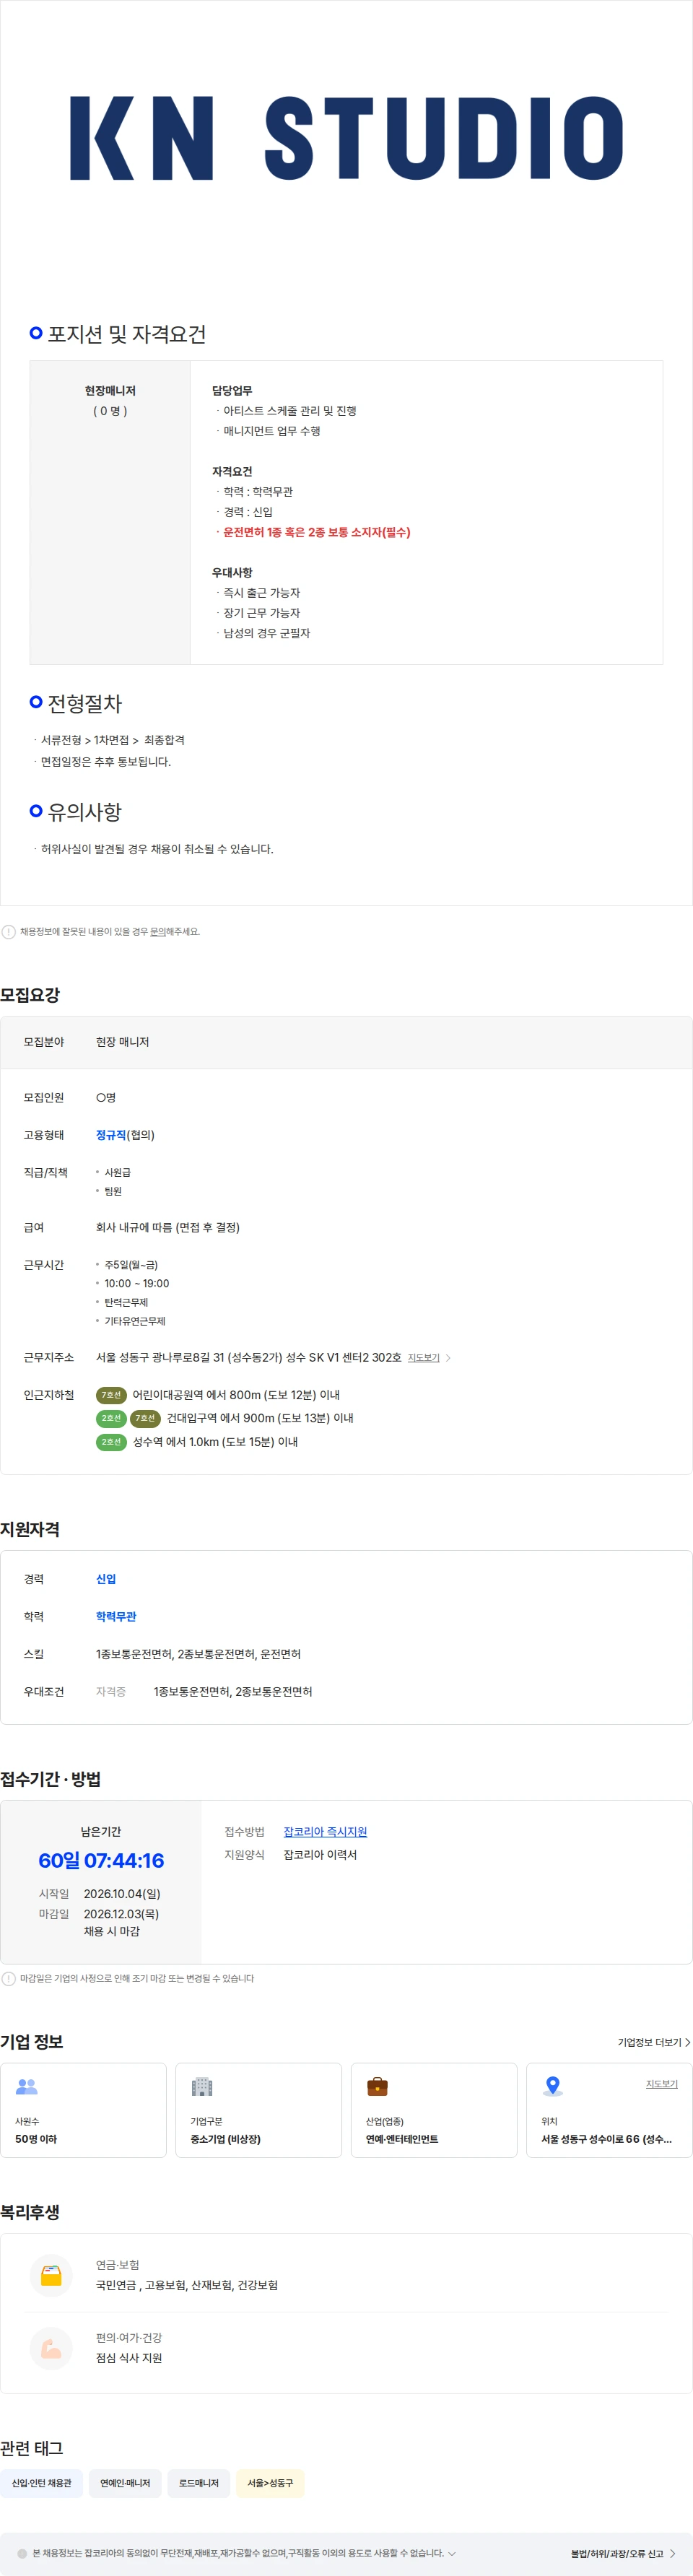
Task: Select 로드매니저 tag
Action: click(199, 2482)
